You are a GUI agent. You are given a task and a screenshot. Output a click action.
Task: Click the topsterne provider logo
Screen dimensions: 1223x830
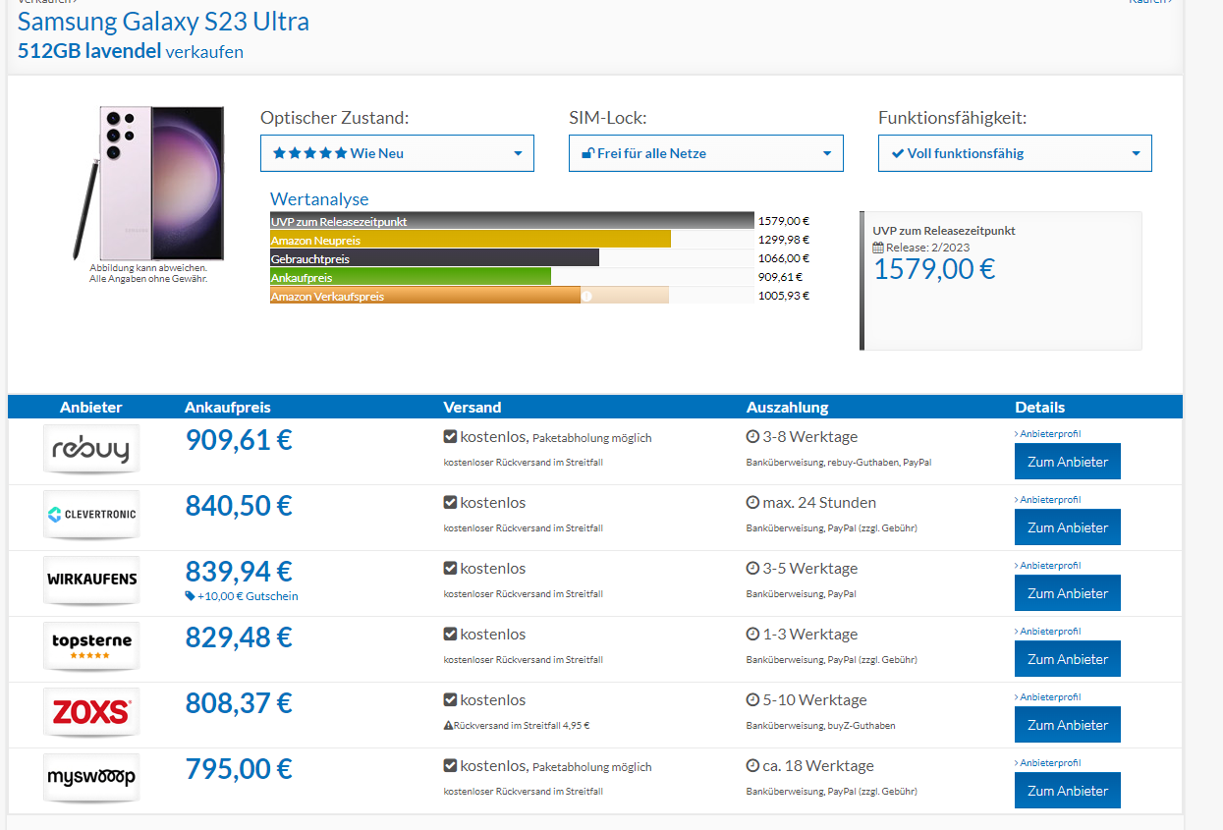coord(91,645)
